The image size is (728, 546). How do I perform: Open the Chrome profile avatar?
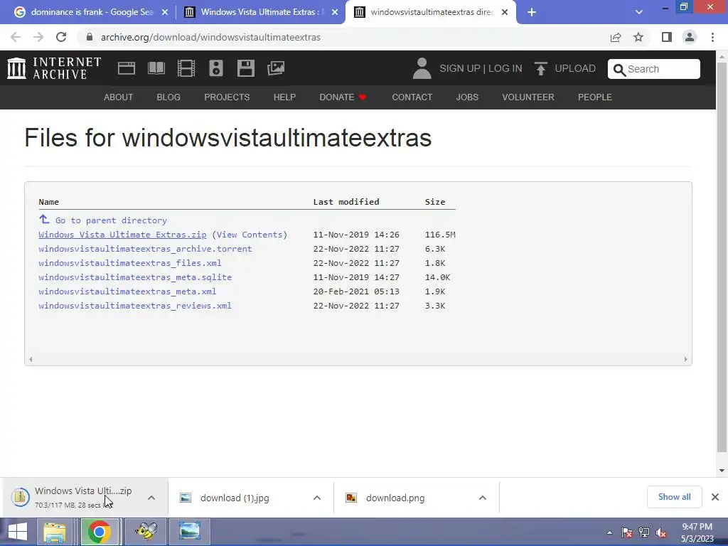690,37
